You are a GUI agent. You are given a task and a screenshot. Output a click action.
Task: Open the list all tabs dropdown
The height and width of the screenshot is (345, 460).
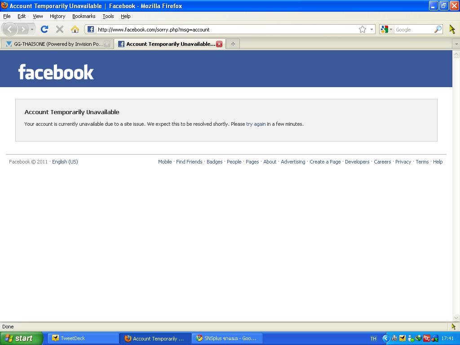pyautogui.click(x=456, y=44)
